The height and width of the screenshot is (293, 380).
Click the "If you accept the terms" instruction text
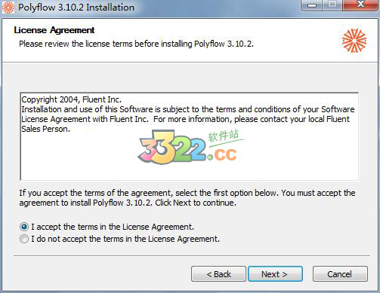(187, 198)
